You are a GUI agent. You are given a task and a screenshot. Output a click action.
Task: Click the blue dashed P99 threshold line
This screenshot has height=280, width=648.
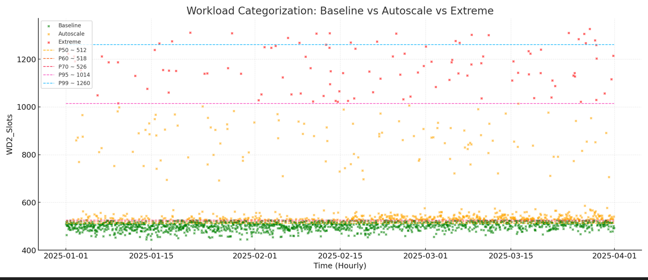[365, 45]
